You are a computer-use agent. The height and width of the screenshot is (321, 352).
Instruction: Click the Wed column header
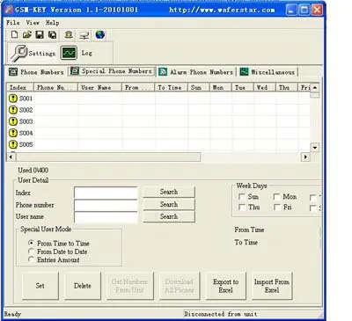point(265,87)
